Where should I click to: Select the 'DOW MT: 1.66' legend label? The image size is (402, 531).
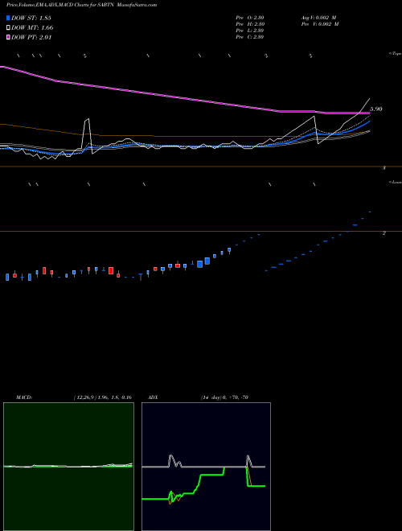pyautogui.click(x=32, y=28)
